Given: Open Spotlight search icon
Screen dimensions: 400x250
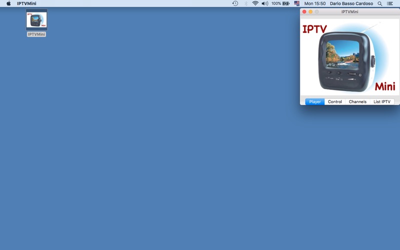Looking at the screenshot, I should 380,3.
